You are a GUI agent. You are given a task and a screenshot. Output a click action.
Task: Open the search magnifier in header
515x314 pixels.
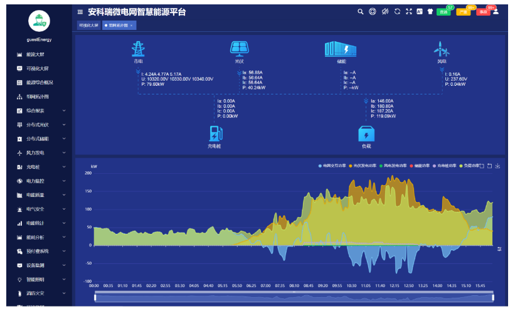pyautogui.click(x=360, y=12)
